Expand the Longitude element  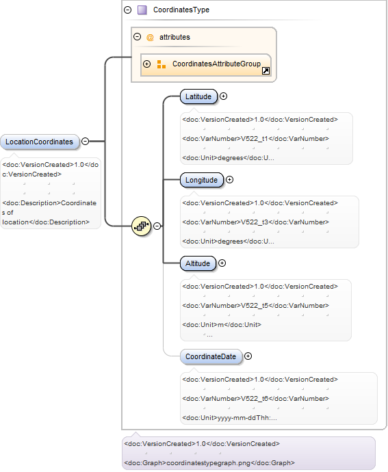tap(229, 180)
